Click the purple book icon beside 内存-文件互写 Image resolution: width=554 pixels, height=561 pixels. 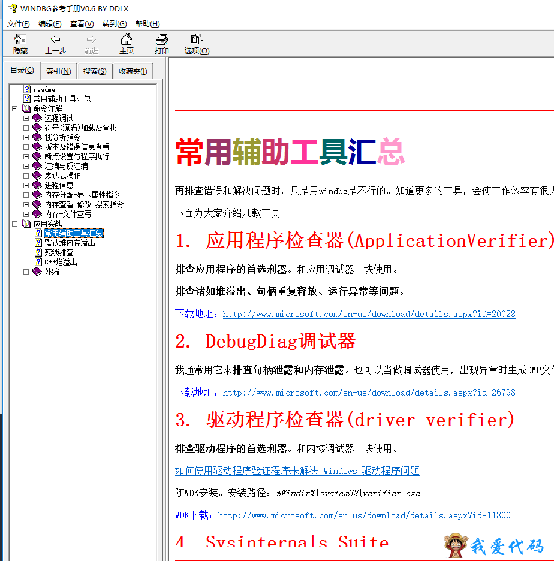(x=37, y=214)
